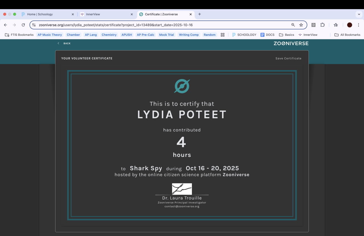Click the Dr. Laura Trouille signature image
Image resolution: width=364 pixels, height=236 pixels.
182,189
